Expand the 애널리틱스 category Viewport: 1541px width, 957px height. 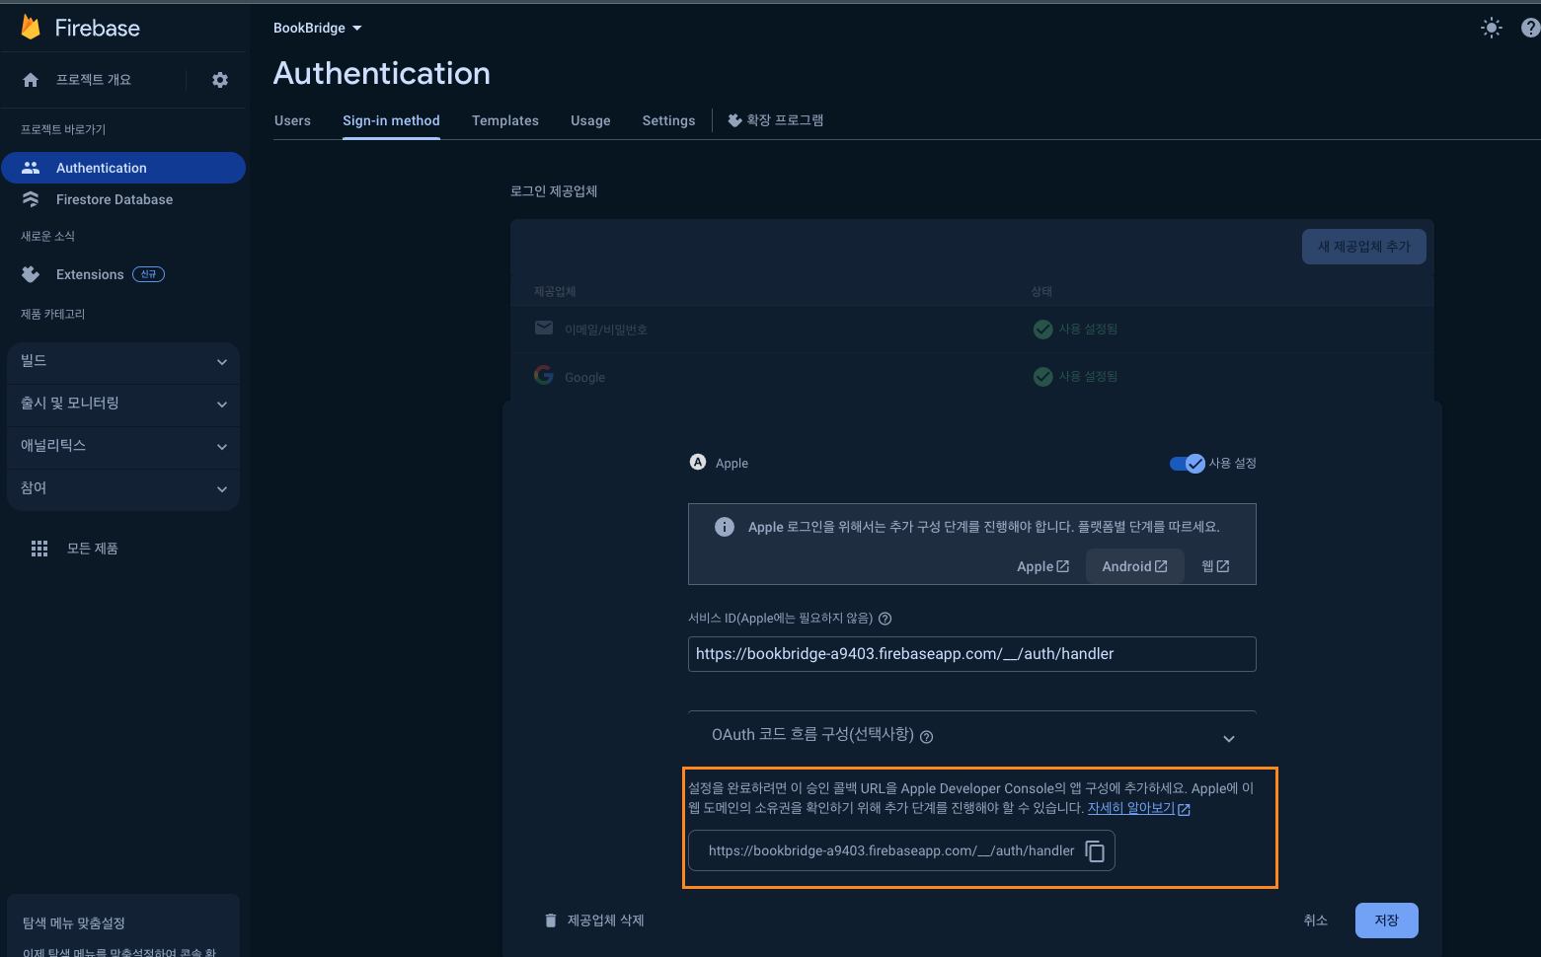(x=123, y=447)
